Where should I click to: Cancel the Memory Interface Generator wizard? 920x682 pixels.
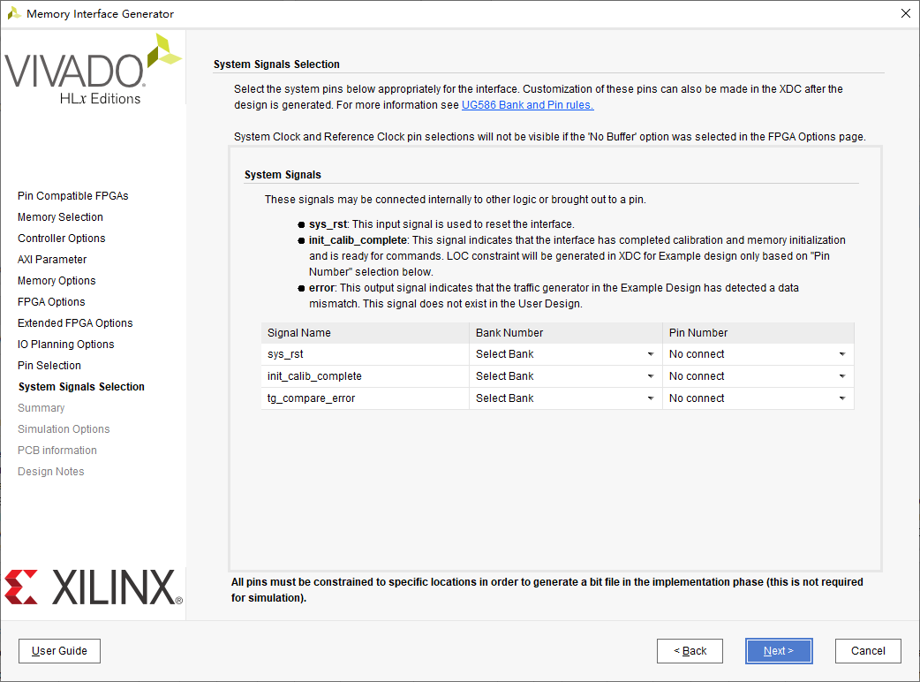click(x=868, y=651)
